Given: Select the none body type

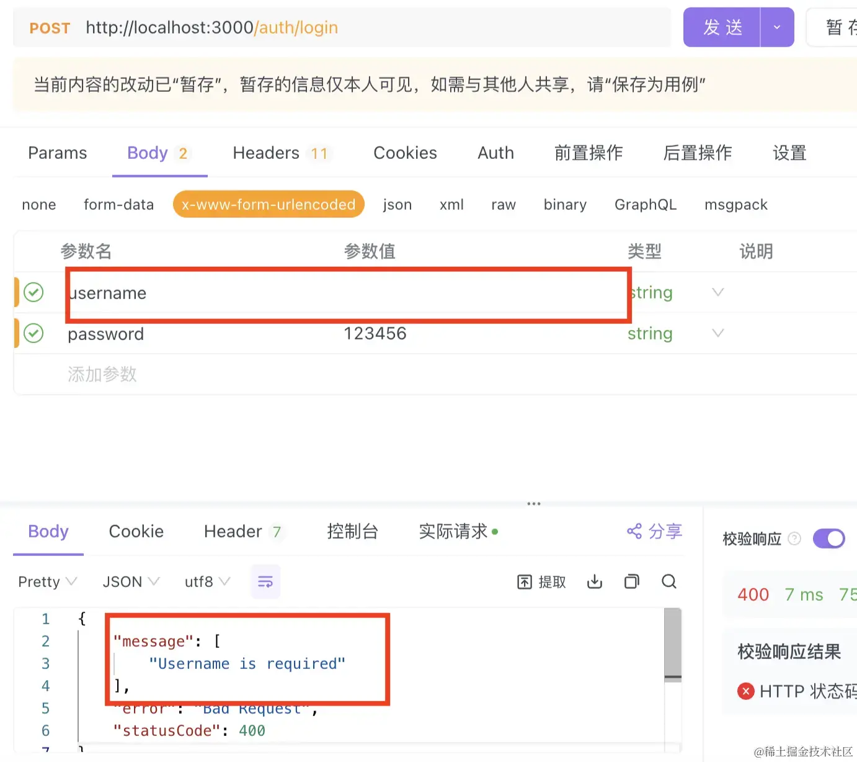Looking at the screenshot, I should pyautogui.click(x=39, y=204).
